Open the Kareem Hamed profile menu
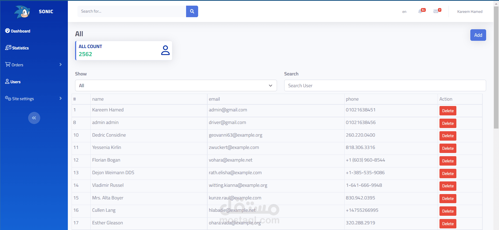 tap(470, 12)
